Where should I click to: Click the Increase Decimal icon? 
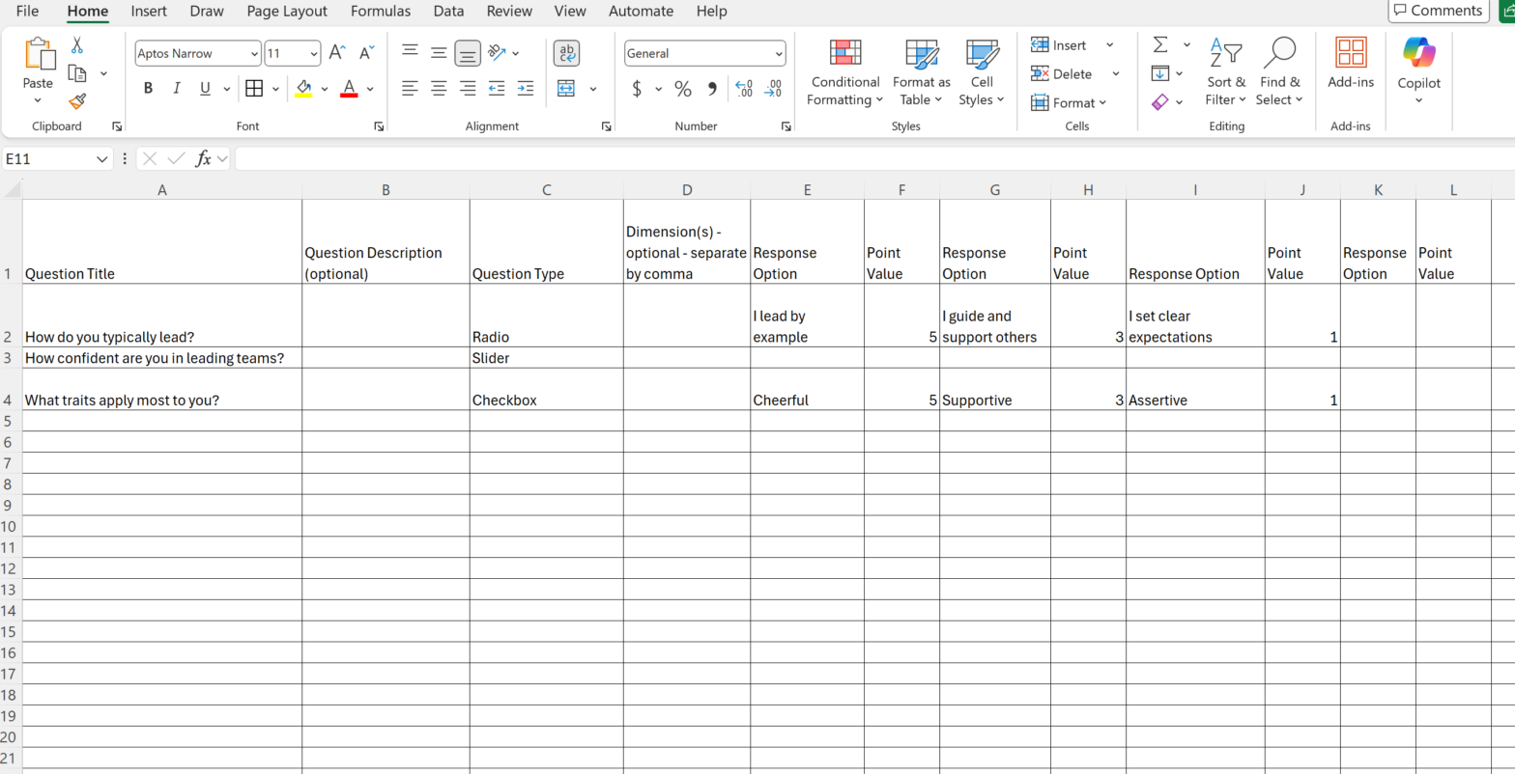pyautogui.click(x=744, y=89)
